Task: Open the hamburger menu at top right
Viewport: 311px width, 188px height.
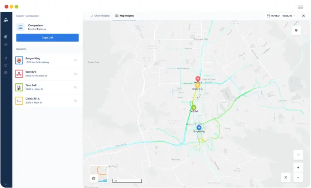Action: (300, 7)
